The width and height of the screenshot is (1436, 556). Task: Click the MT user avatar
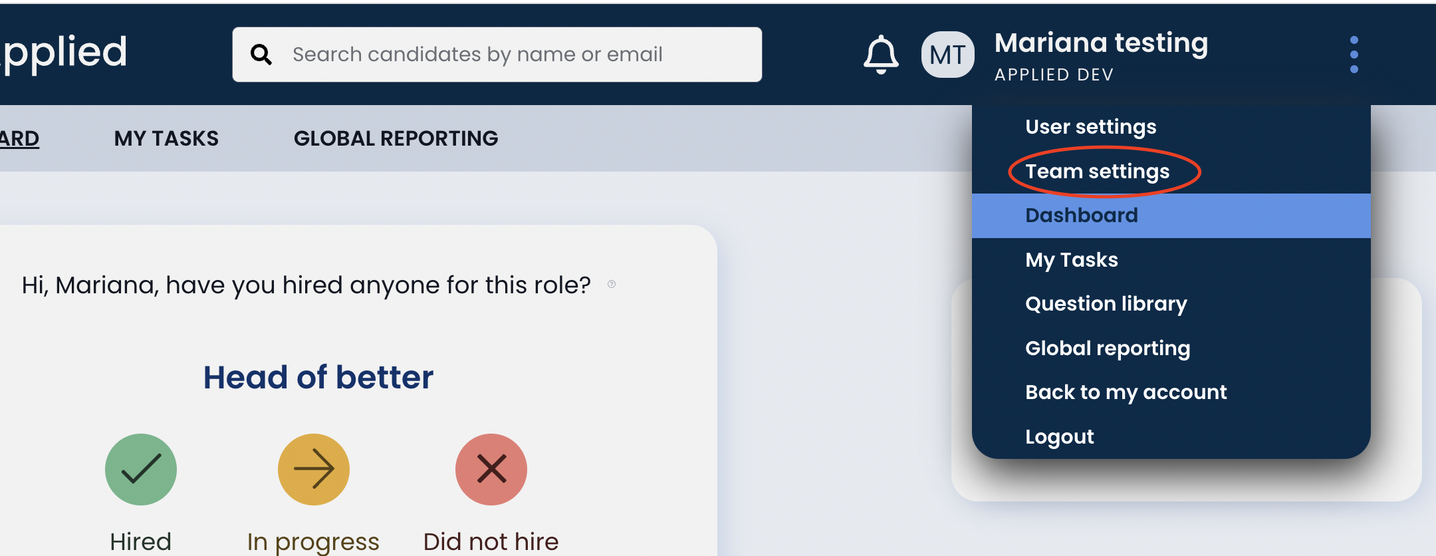click(x=947, y=55)
